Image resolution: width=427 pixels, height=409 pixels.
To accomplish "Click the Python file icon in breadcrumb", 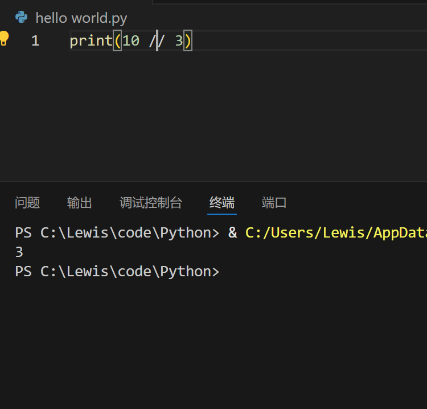I will 21,17.
